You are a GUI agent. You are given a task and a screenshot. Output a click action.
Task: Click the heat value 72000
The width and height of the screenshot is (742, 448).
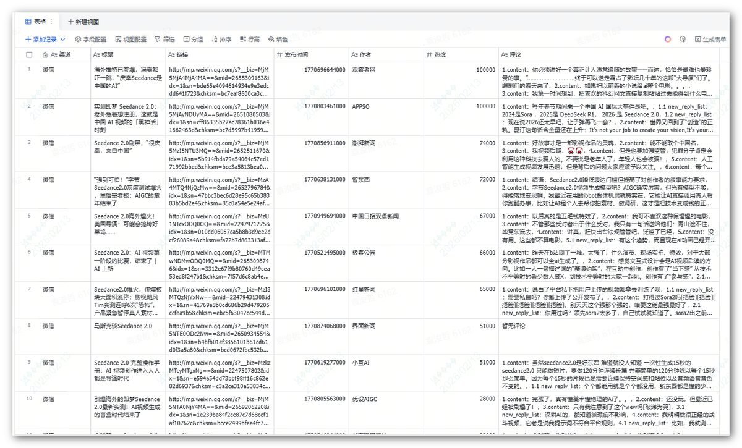coord(487,179)
